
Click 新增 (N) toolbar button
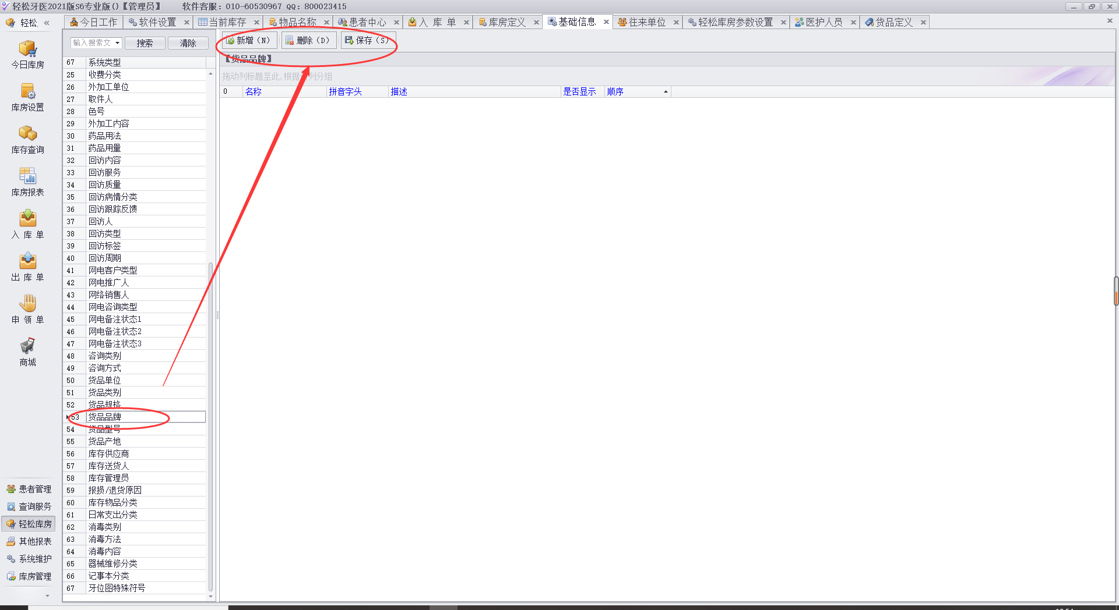pos(249,40)
